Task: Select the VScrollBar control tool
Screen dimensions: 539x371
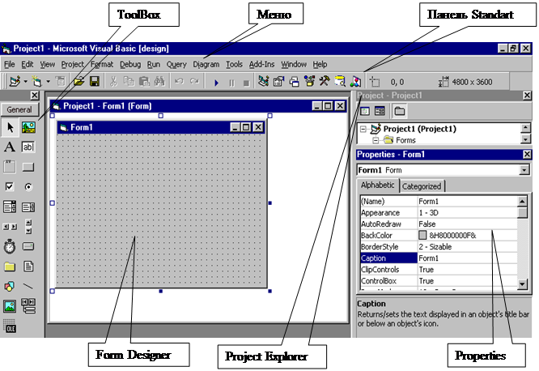Action: (28, 227)
